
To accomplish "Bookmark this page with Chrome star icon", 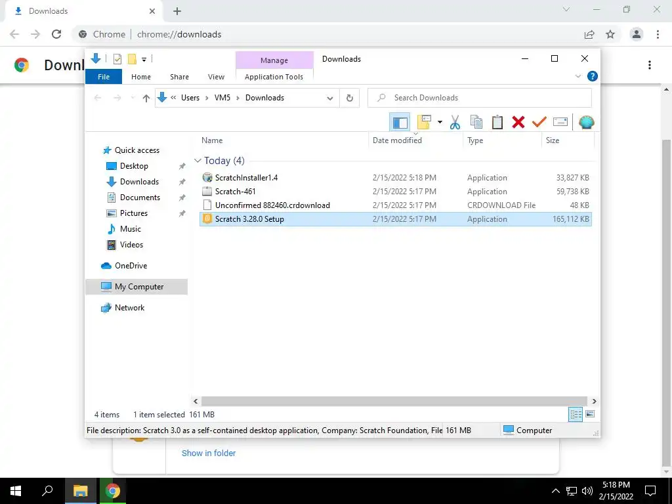I will tap(610, 34).
